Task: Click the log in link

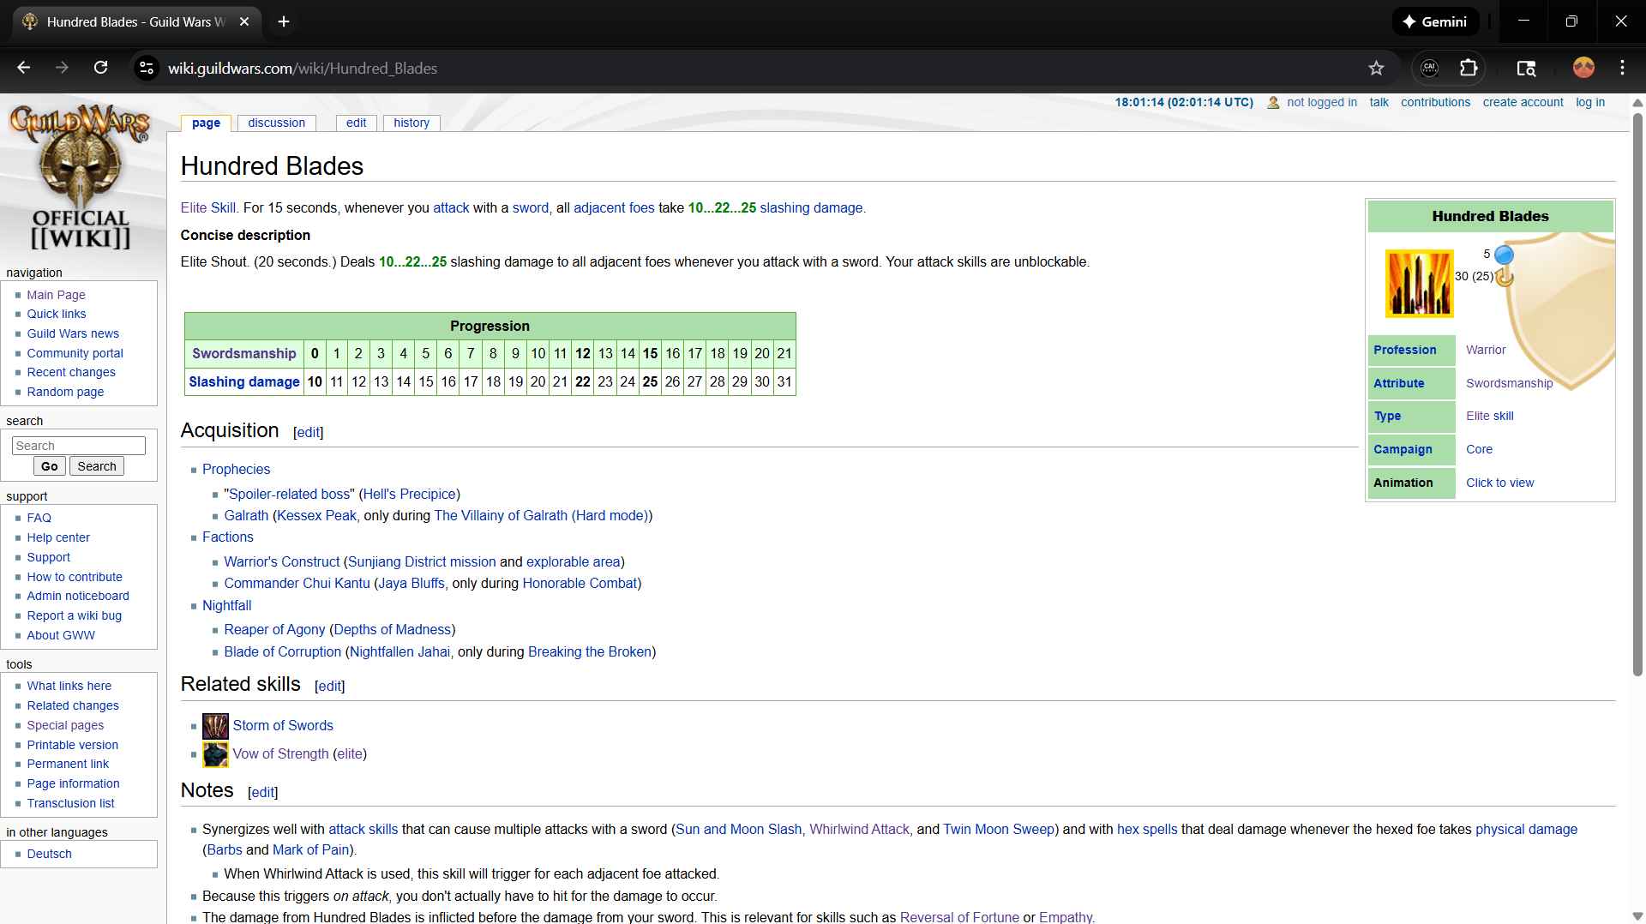Action: (1590, 102)
